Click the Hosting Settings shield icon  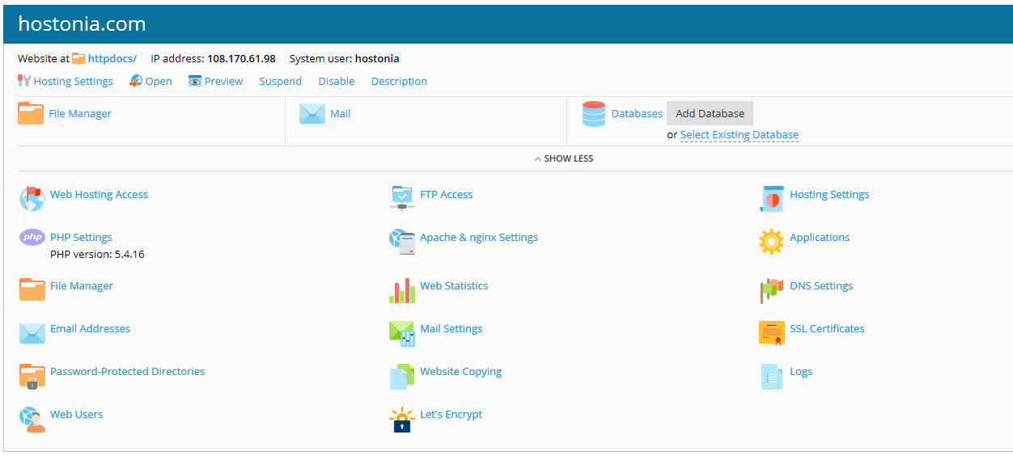coord(772,198)
